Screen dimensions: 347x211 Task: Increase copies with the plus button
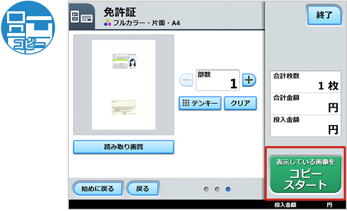[249, 80]
